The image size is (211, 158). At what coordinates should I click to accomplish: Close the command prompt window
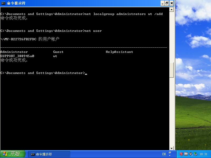click(x=172, y=3)
